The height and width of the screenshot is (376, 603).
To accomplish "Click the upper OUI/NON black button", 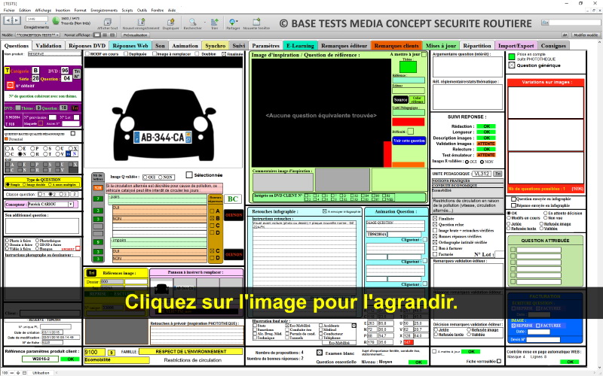I will click(234, 215).
